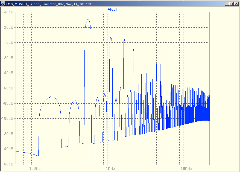Close the FFT plot window
The width and height of the screenshot is (240, 172).
[x=236, y=4]
